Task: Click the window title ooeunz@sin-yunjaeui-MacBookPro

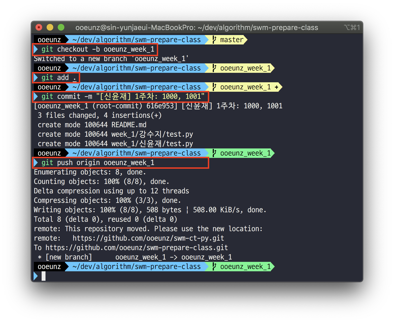Action: tap(197, 28)
